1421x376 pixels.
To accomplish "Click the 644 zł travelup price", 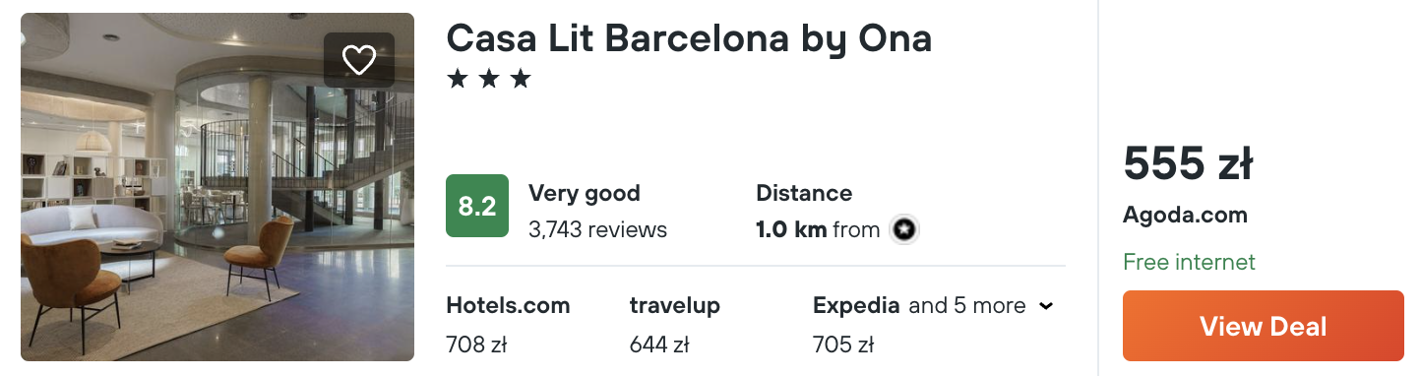I will [x=659, y=345].
